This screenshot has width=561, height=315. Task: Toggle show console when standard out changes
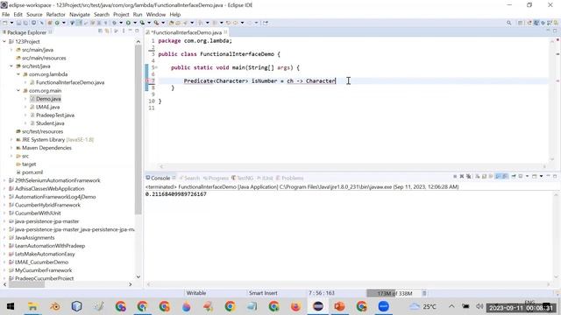498,177
